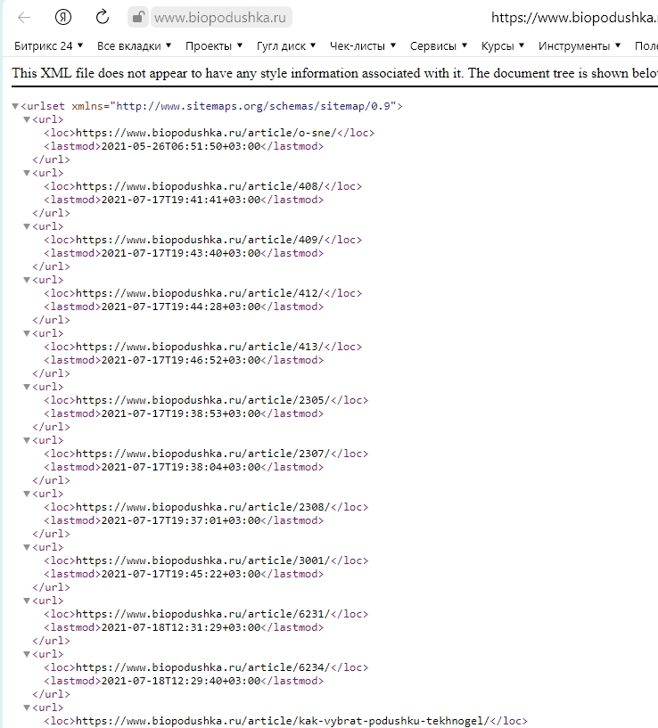Collapse the url node for article/408
Image resolution: width=658 pixels, height=728 pixels.
pyautogui.click(x=27, y=173)
